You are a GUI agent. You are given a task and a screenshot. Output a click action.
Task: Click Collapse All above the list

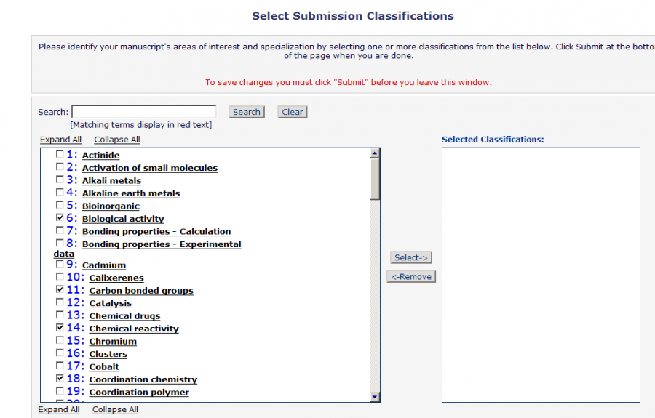click(x=116, y=140)
